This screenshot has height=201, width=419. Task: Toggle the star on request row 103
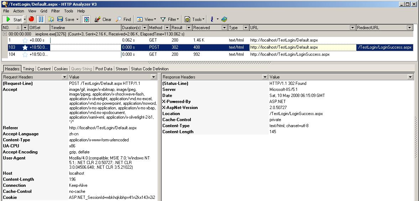[x=25, y=47]
